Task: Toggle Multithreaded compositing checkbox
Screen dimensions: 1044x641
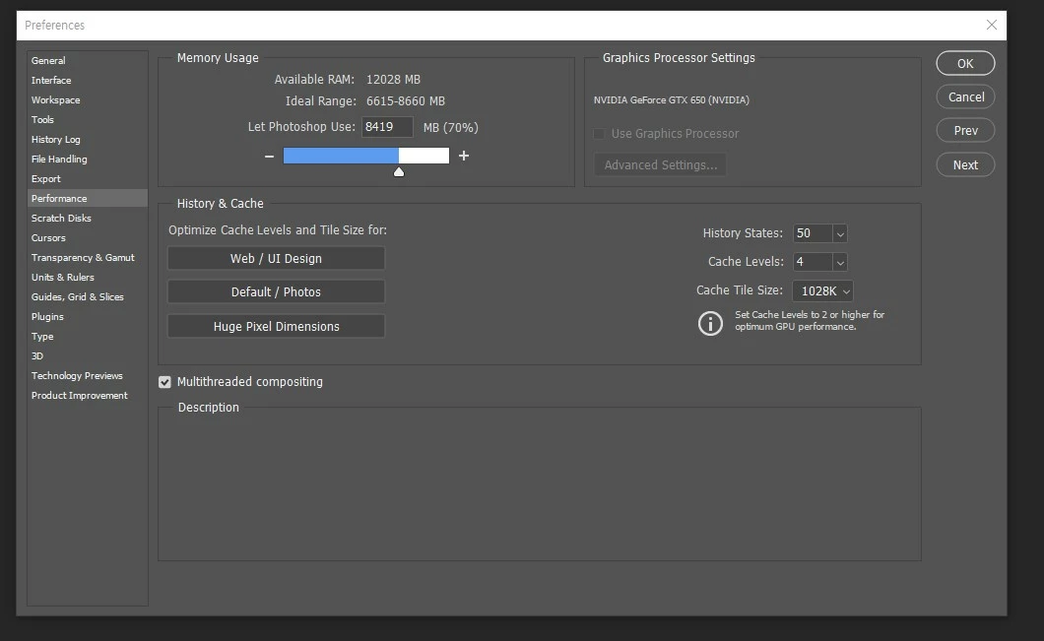Action: tap(164, 382)
